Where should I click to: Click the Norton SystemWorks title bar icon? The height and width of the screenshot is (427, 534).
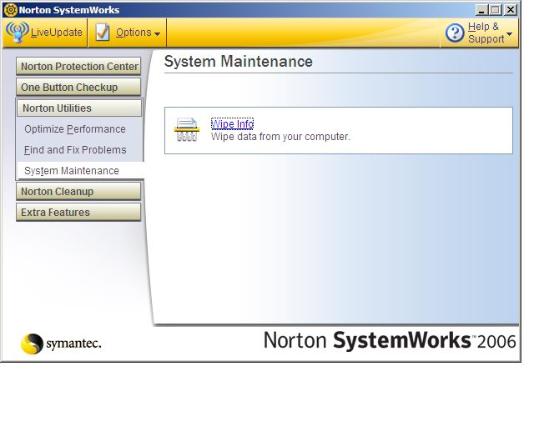click(11, 9)
